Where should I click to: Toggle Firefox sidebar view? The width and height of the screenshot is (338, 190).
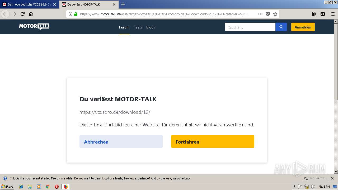pyautogui.click(x=323, y=14)
